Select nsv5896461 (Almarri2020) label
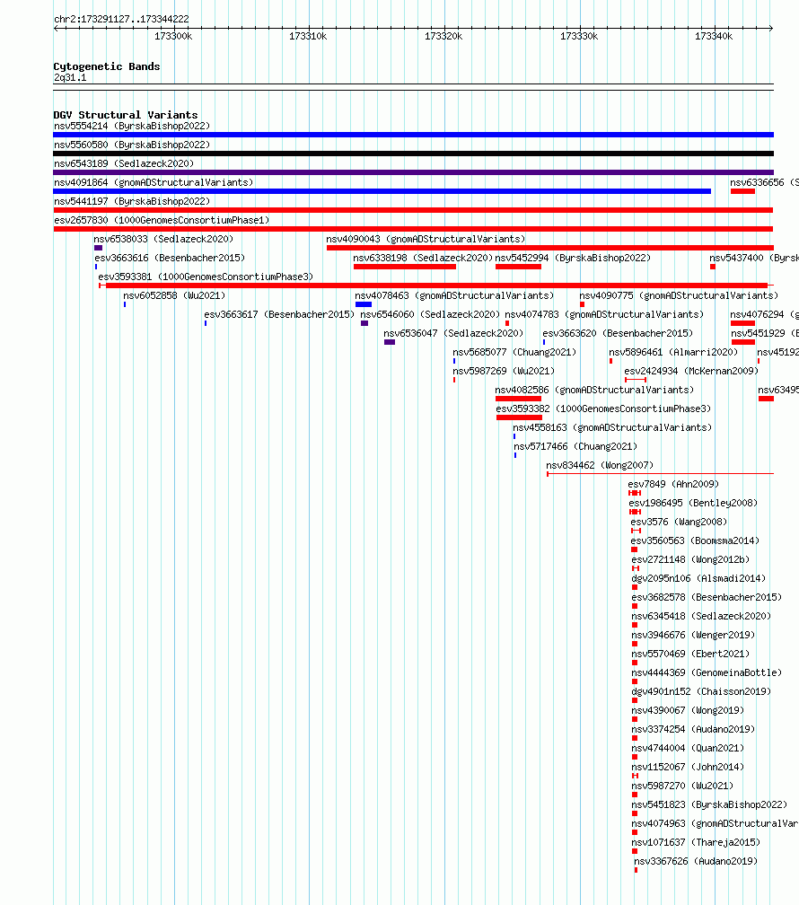The height and width of the screenshot is (905, 799). pos(673,352)
